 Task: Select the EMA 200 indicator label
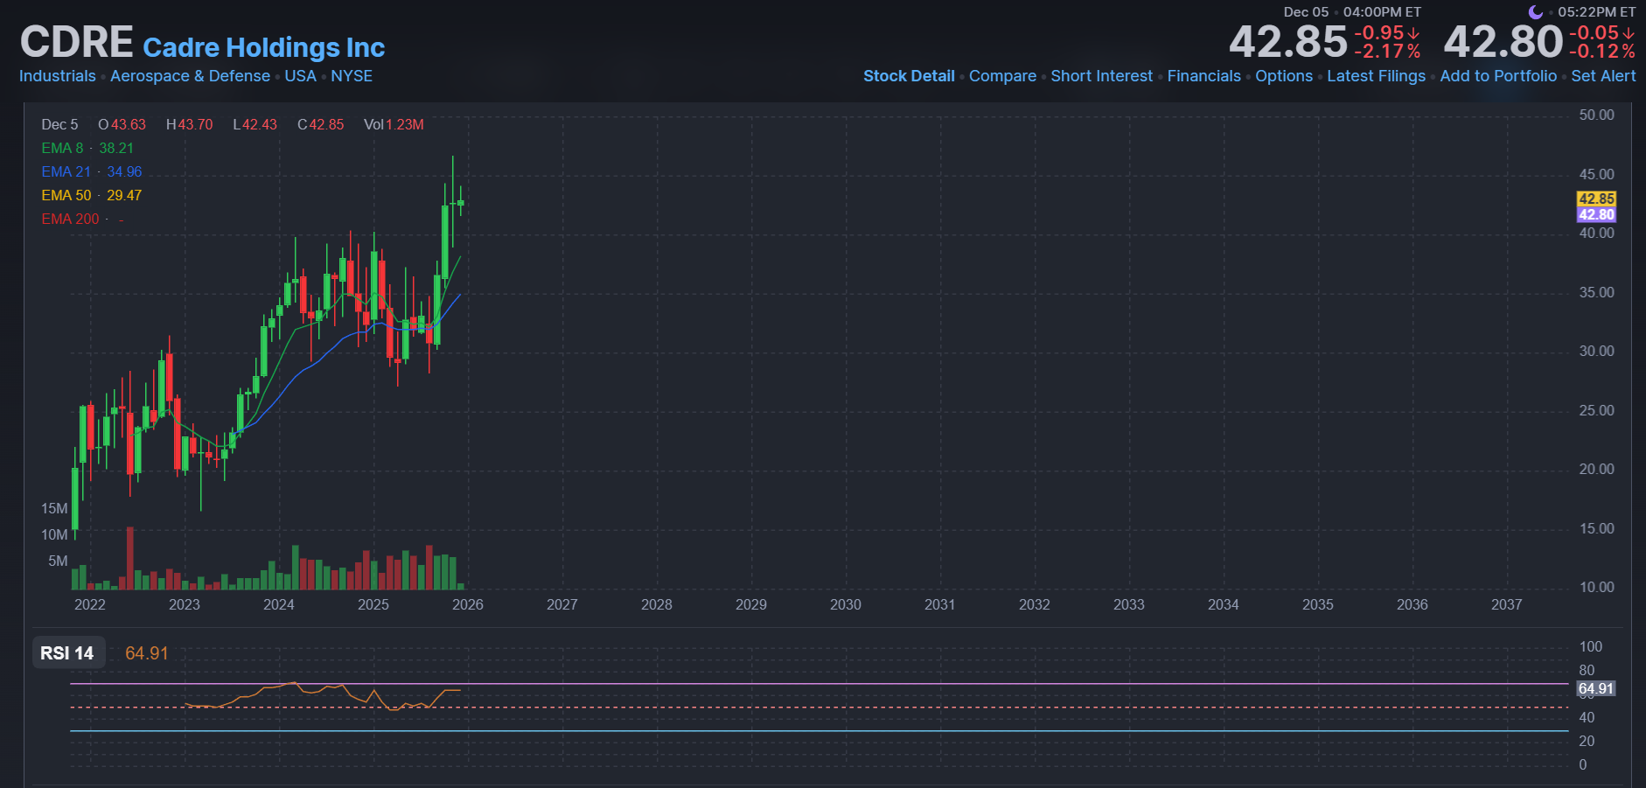click(70, 220)
